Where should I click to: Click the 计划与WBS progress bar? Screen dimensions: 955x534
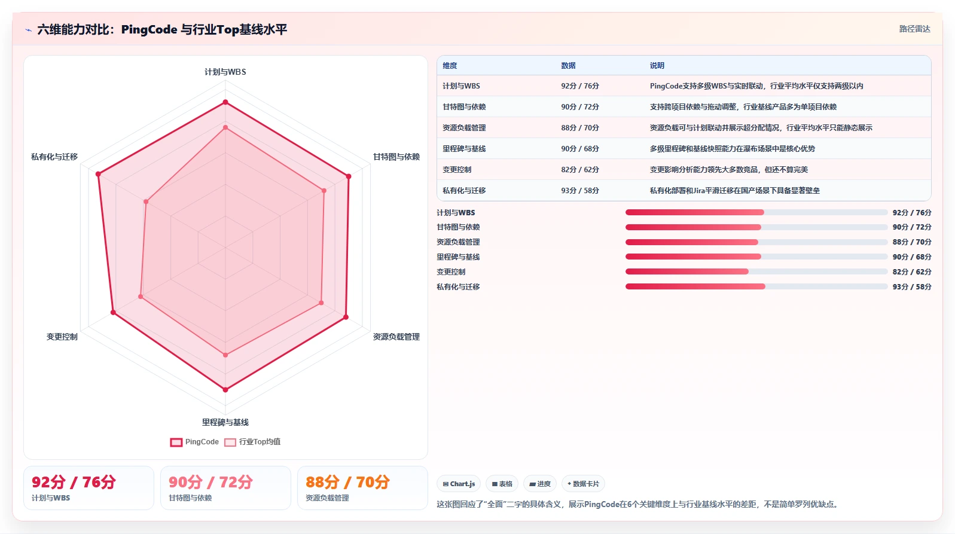coord(756,212)
